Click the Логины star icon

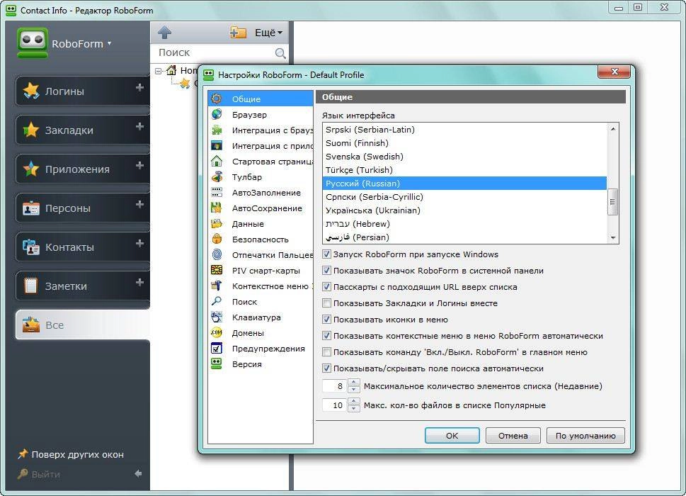tap(31, 91)
